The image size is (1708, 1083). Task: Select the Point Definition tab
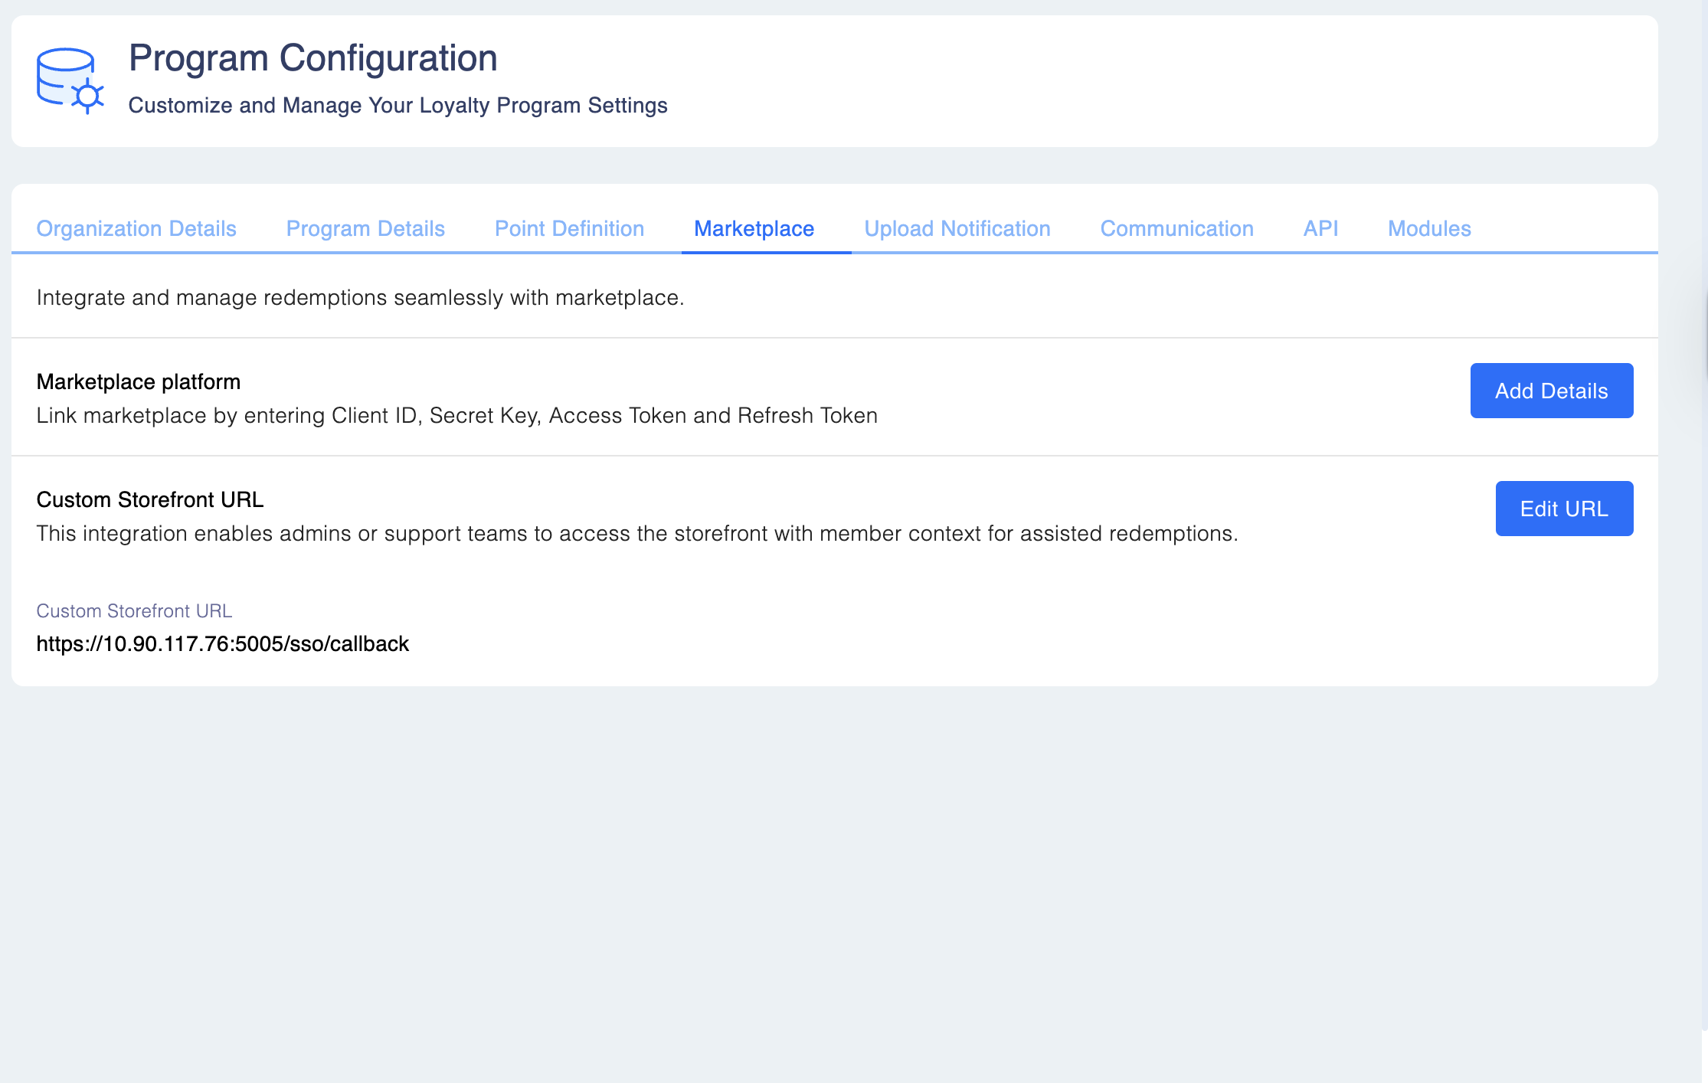tap(569, 228)
